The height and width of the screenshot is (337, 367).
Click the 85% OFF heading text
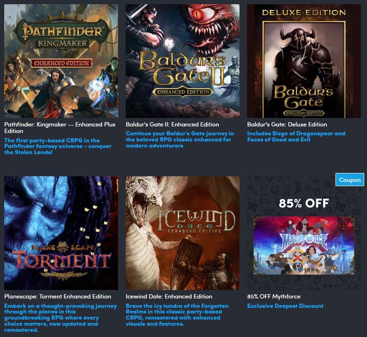[x=304, y=203]
